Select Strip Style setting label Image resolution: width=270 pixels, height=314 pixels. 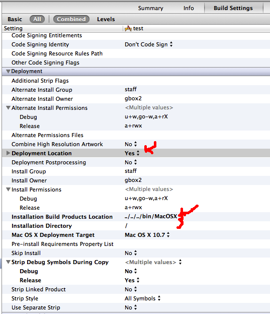click(25, 298)
